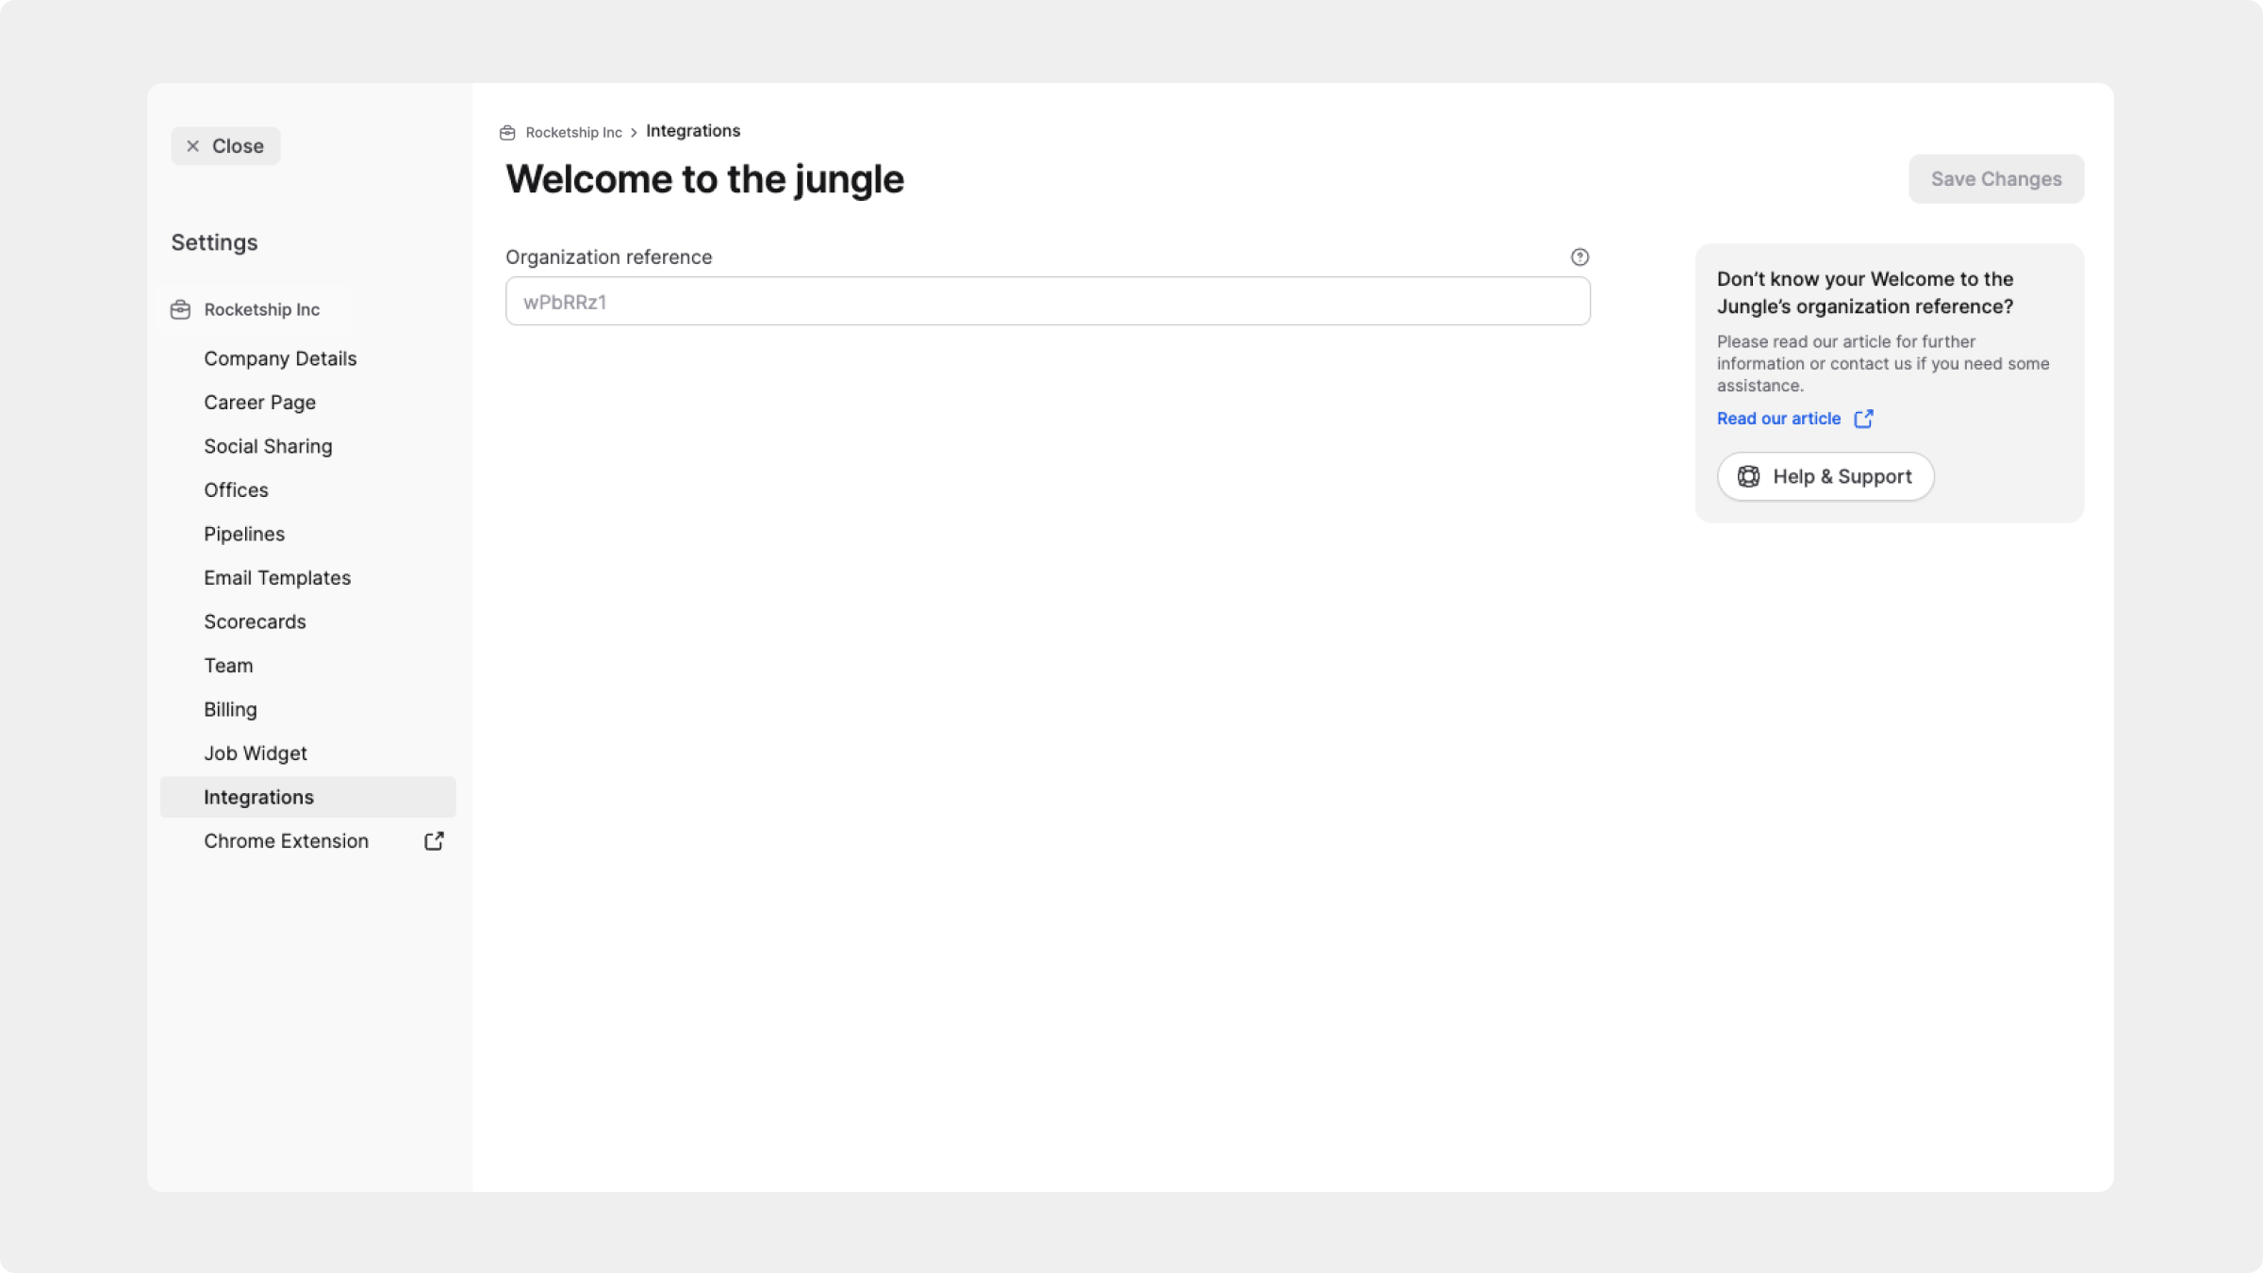Viewport: 2263px width, 1273px height.
Task: Navigate to Email Templates
Action: (x=277, y=578)
